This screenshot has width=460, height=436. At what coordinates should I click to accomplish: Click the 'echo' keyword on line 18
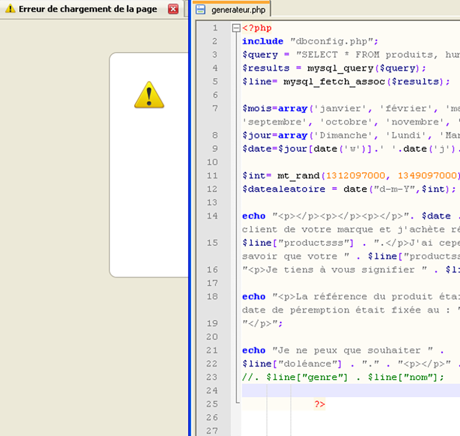[254, 297]
